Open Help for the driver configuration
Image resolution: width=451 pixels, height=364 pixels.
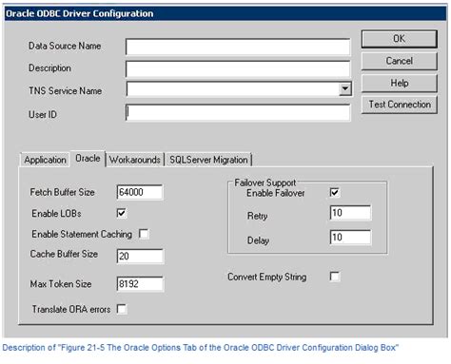pyautogui.click(x=399, y=83)
